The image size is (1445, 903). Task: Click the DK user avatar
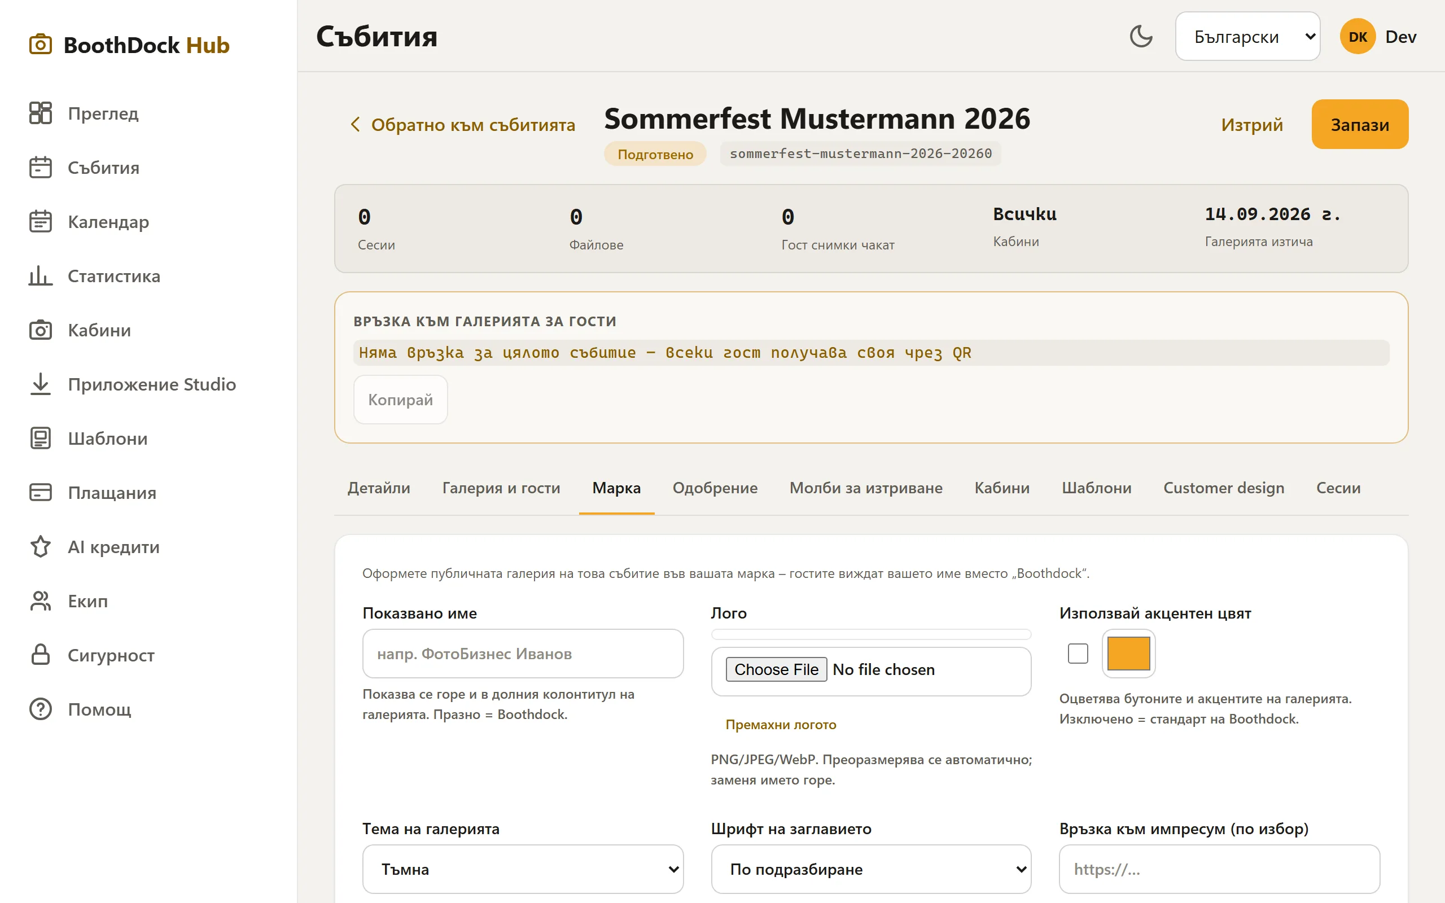1358,37
